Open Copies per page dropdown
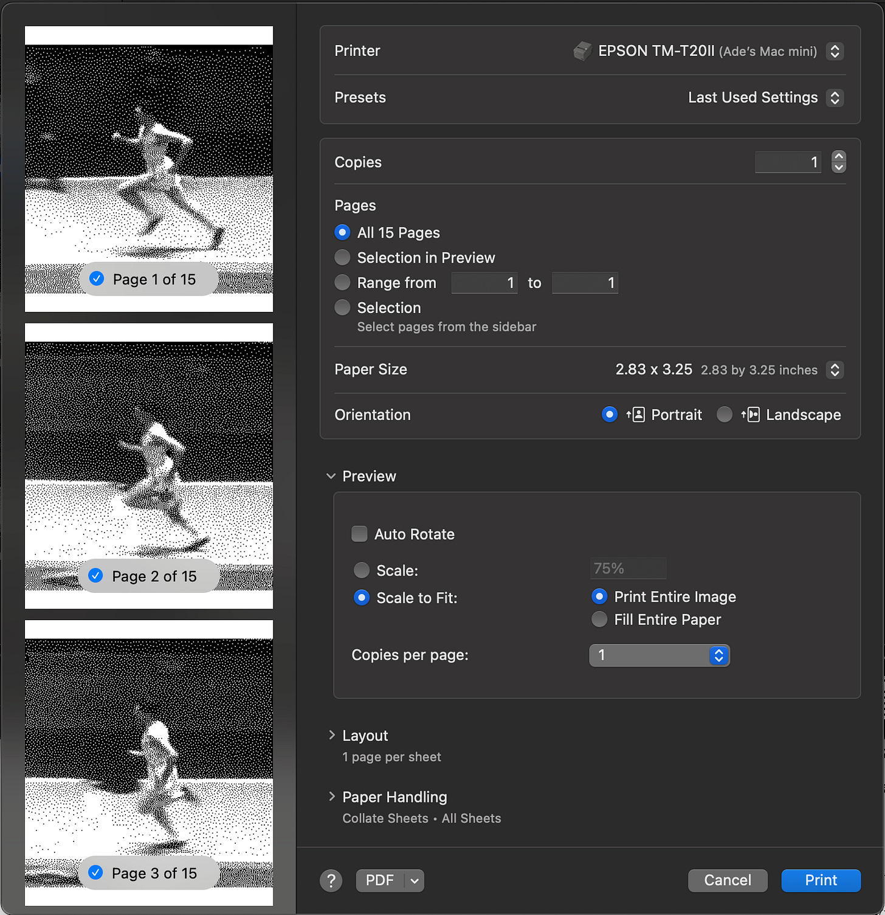Image resolution: width=885 pixels, height=915 pixels. pyautogui.click(x=659, y=655)
